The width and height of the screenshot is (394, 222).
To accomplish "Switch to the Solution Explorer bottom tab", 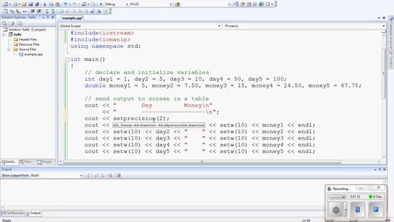I will (x=9, y=162).
